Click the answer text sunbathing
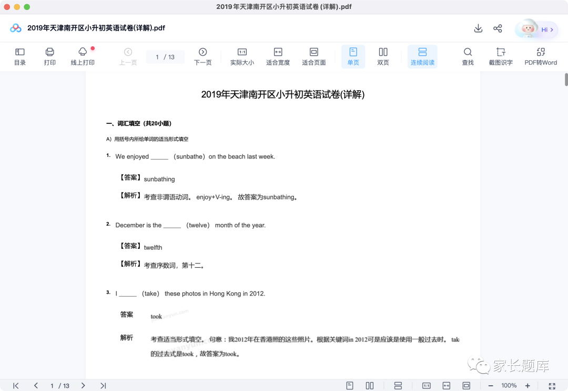This screenshot has width=568, height=391. tap(159, 179)
